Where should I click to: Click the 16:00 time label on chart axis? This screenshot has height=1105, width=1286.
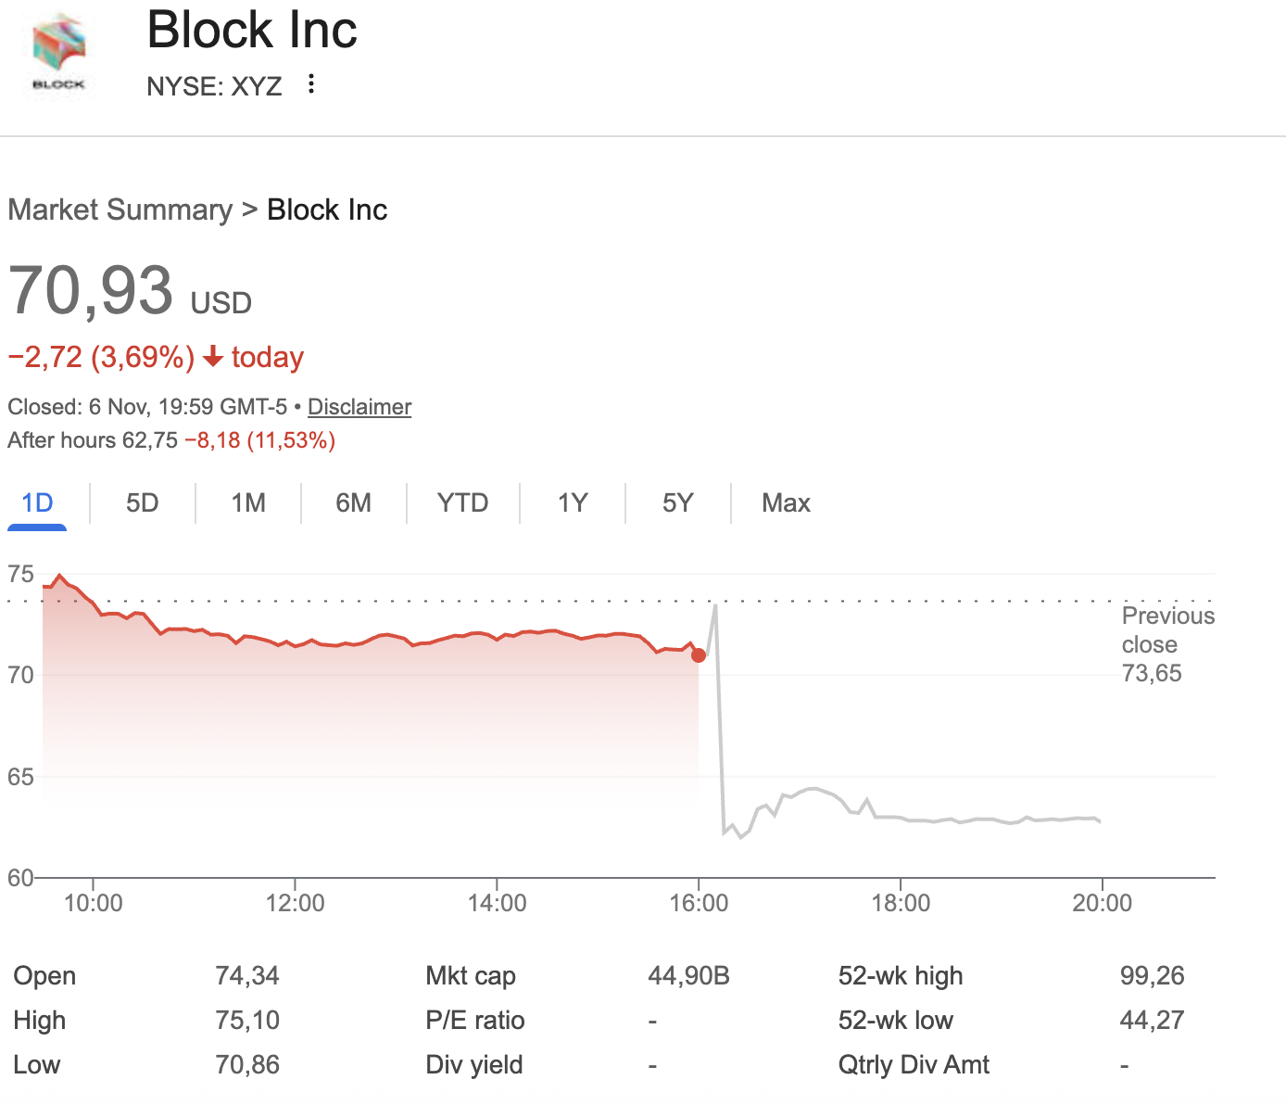pyautogui.click(x=699, y=903)
